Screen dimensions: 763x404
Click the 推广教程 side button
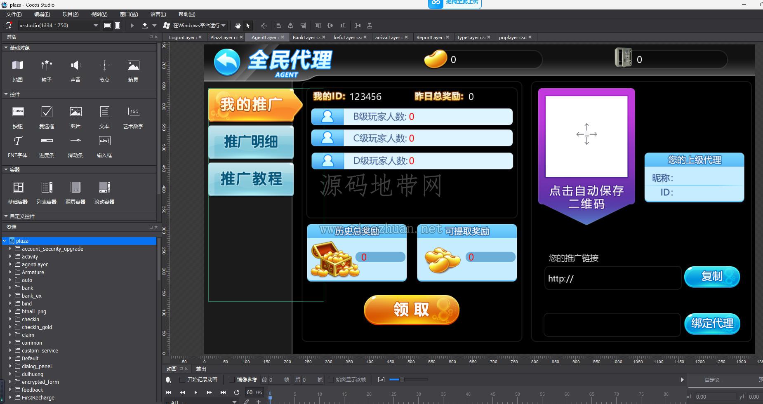(251, 179)
